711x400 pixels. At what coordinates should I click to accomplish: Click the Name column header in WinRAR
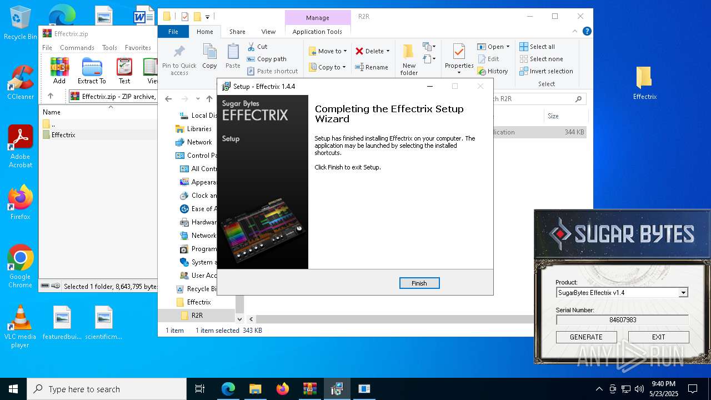tap(52, 112)
